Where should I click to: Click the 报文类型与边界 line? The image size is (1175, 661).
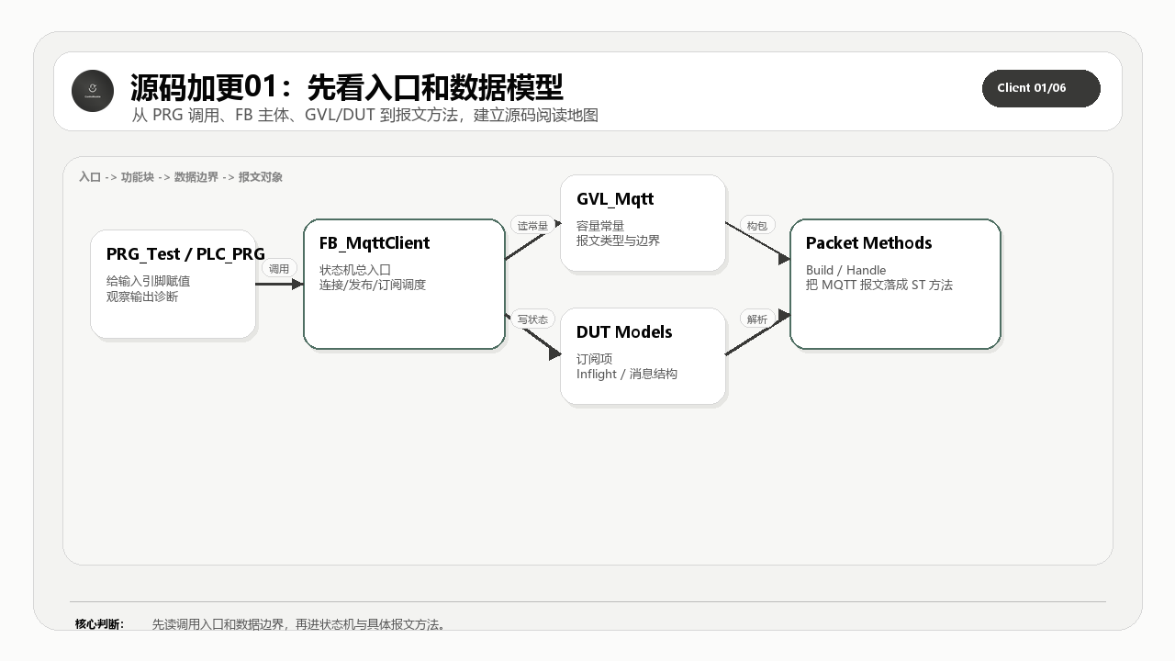point(618,241)
